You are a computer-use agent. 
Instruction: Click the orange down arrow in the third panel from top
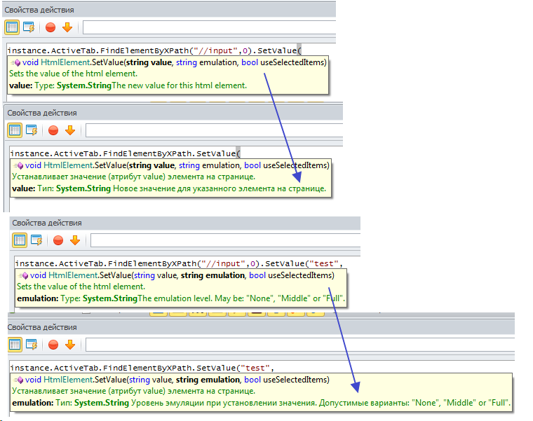tap(75, 240)
